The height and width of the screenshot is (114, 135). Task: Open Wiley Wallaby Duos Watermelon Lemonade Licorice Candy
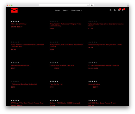click(27, 46)
